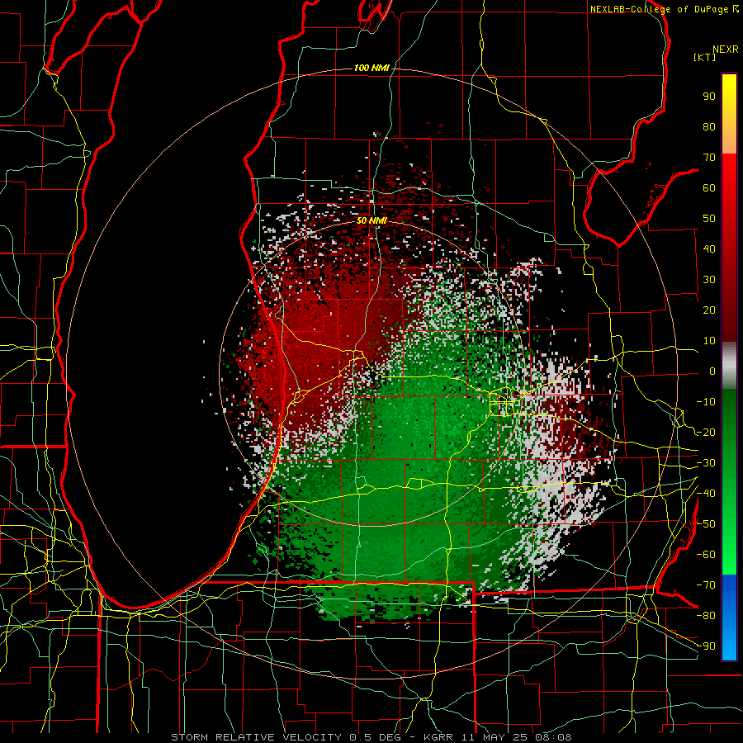Click the 10 value on velocity scale
The width and height of the screenshot is (743, 743).
point(709,341)
